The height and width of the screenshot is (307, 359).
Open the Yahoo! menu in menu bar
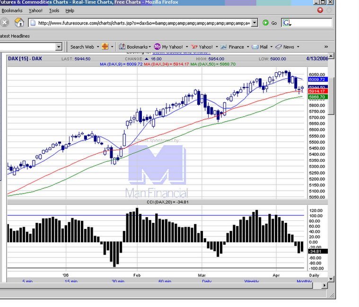pyautogui.click(x=35, y=10)
